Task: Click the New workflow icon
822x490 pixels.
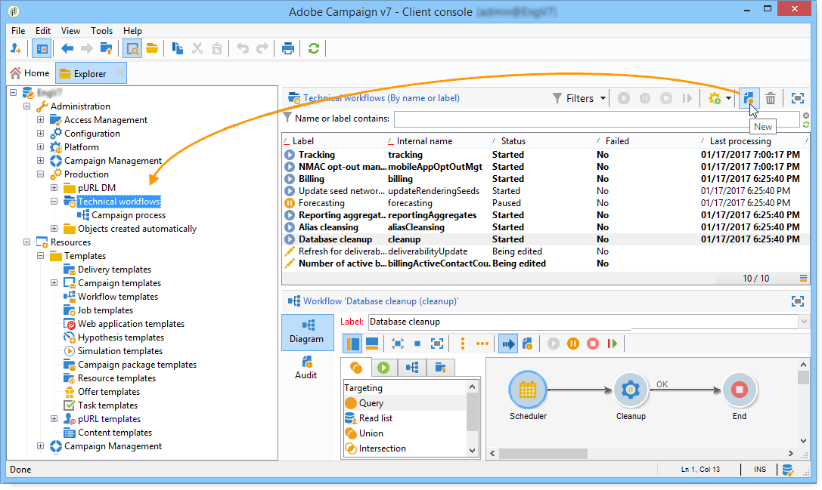Action: 749,98
